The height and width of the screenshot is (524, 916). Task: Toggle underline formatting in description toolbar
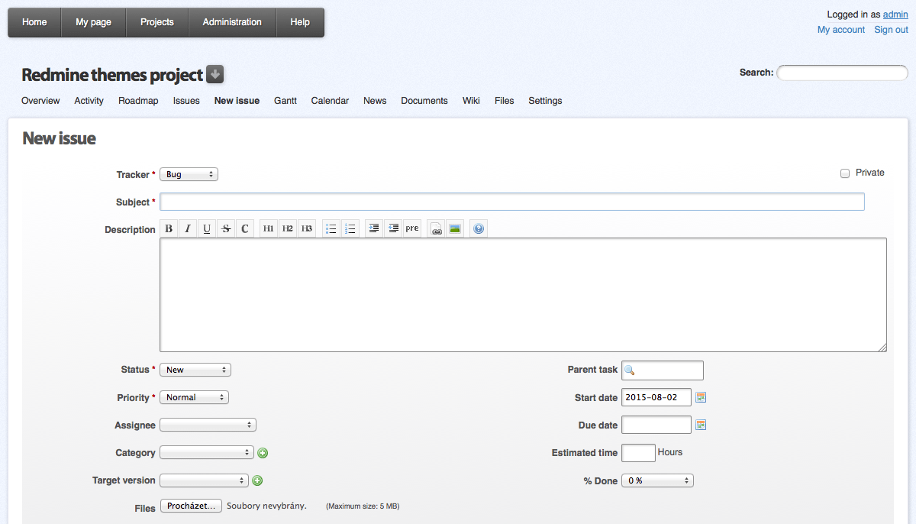[x=207, y=228]
